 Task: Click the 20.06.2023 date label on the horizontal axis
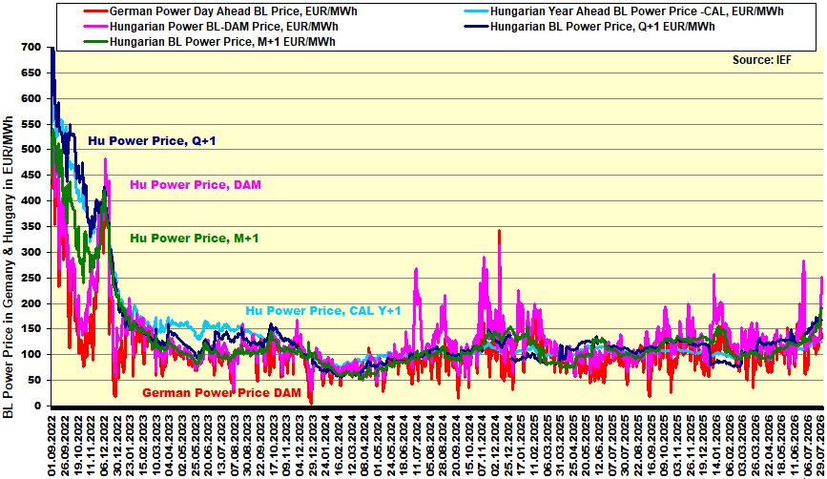[208, 446]
